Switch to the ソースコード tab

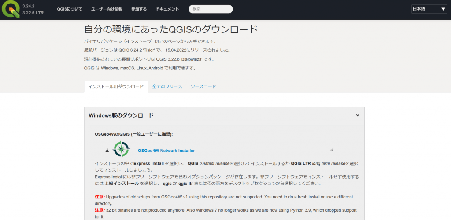[x=203, y=87]
